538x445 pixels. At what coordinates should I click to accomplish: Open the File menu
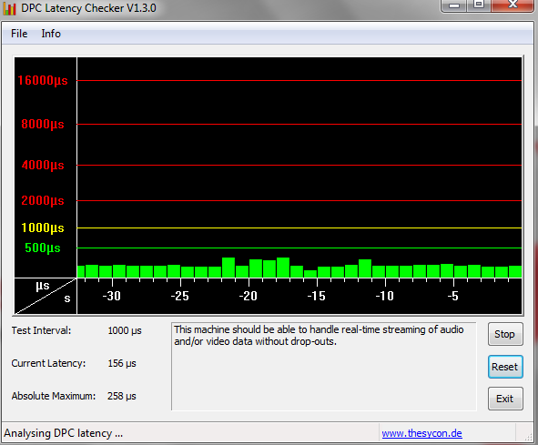coord(19,34)
